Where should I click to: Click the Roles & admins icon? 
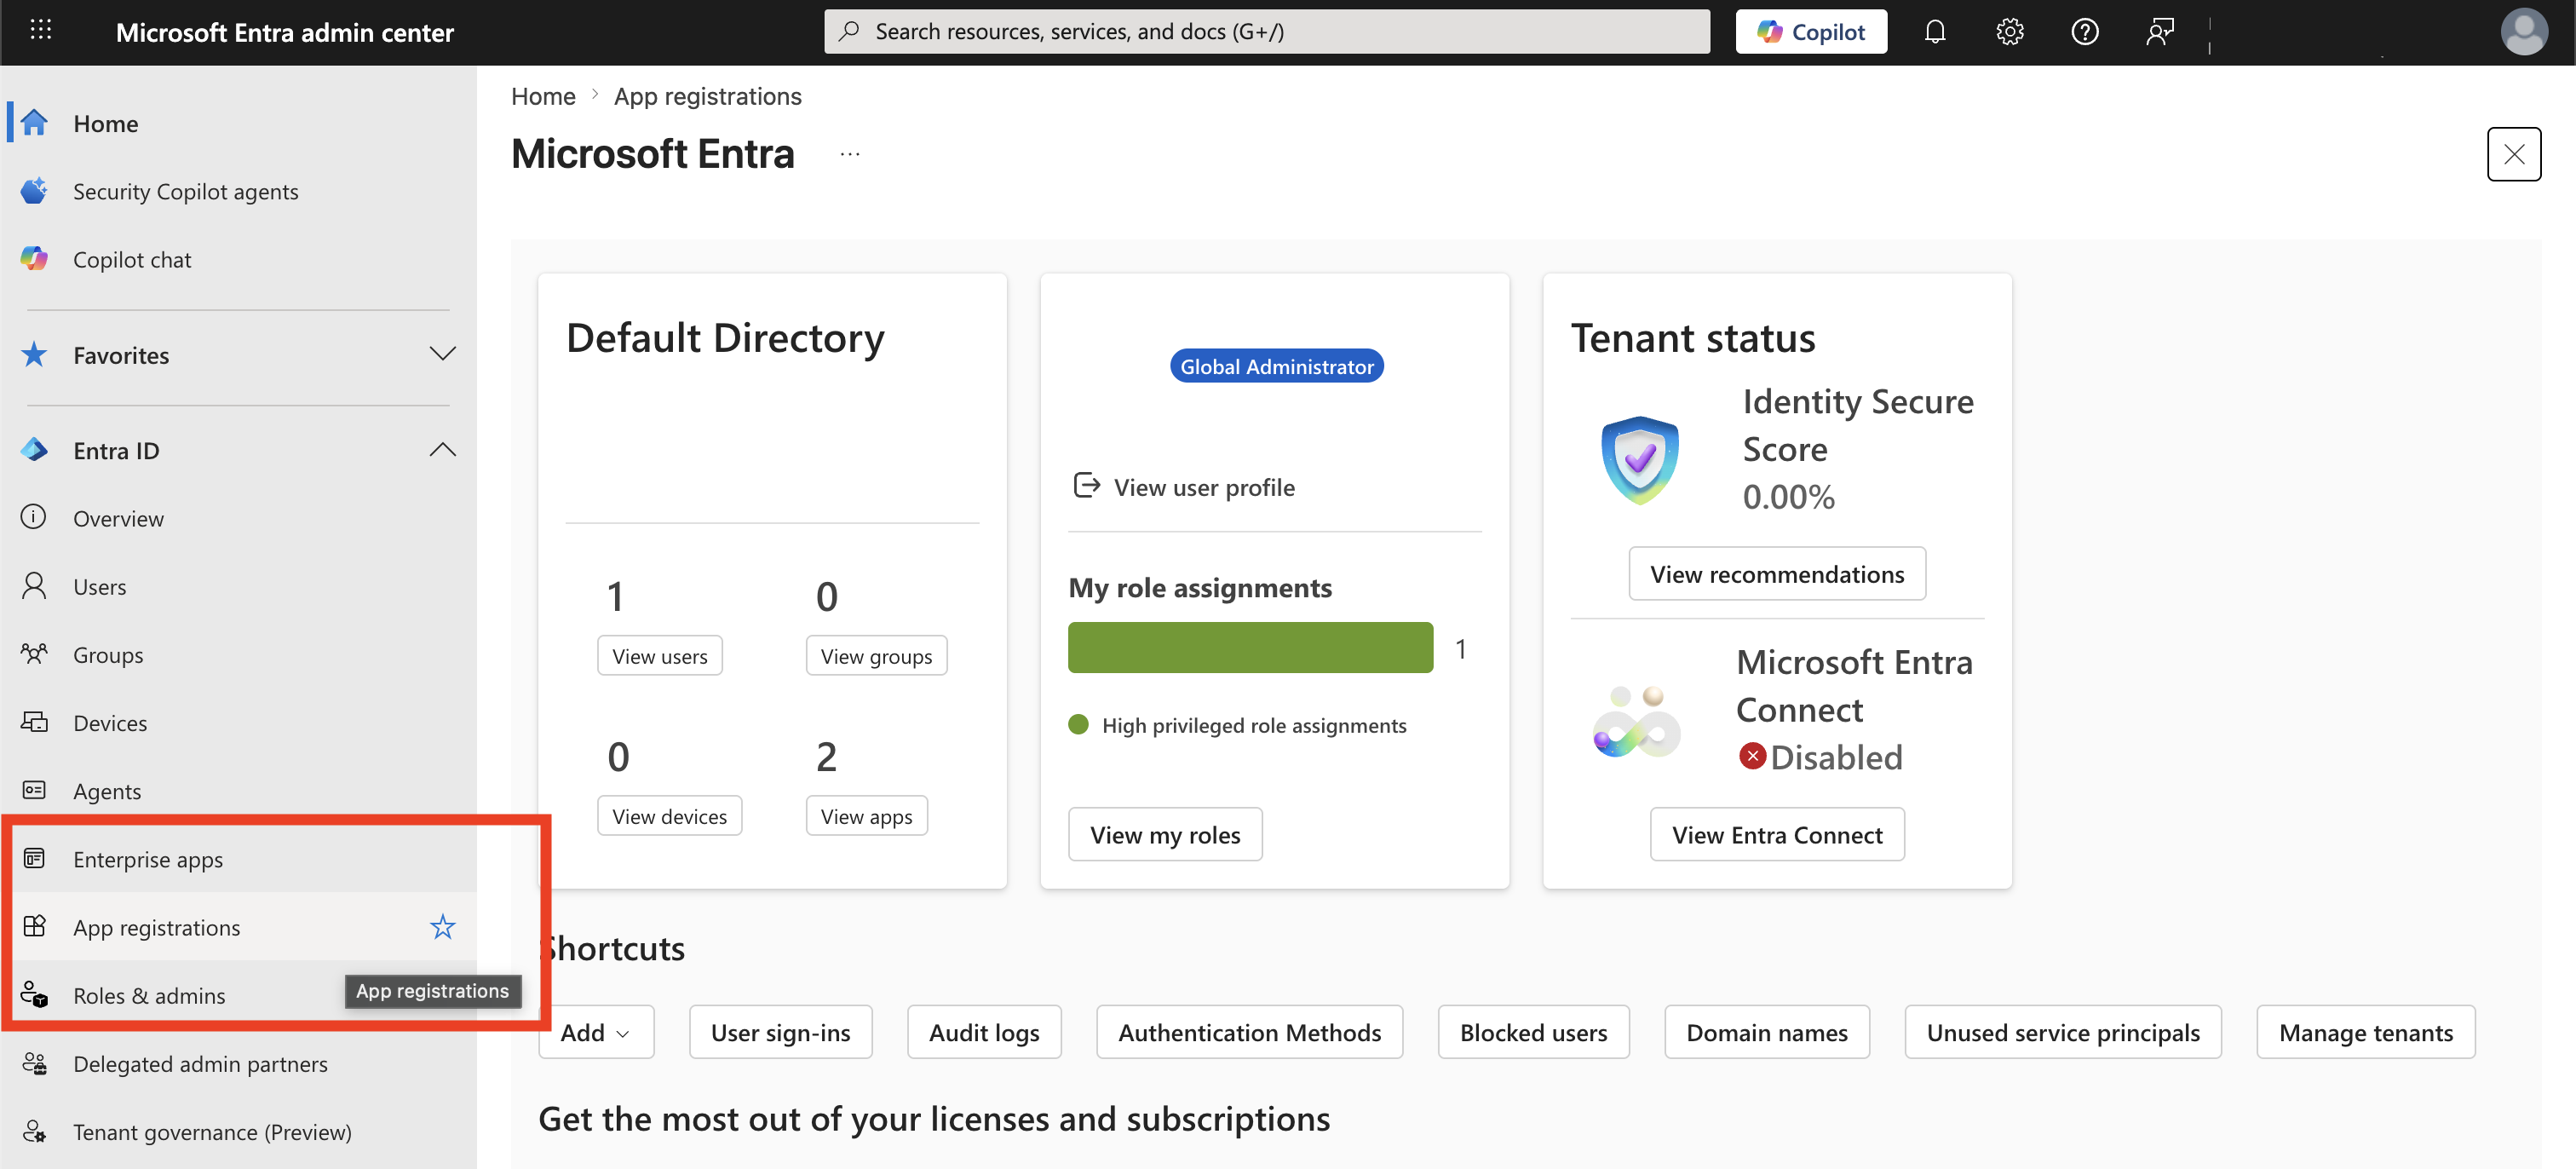point(34,995)
